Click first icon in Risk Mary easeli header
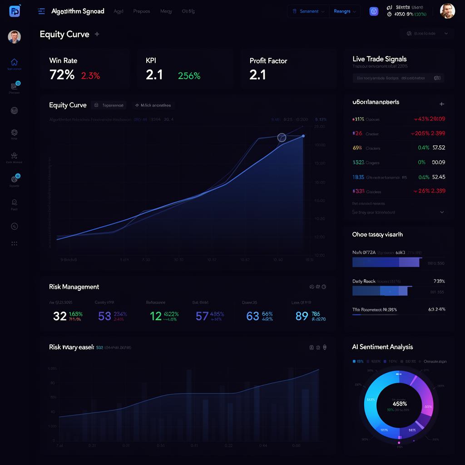The width and height of the screenshot is (465, 465). pyautogui.click(x=312, y=347)
